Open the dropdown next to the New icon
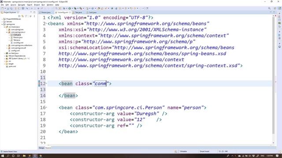The width and height of the screenshot is (282, 158). pyautogui.click(x=5, y=8)
